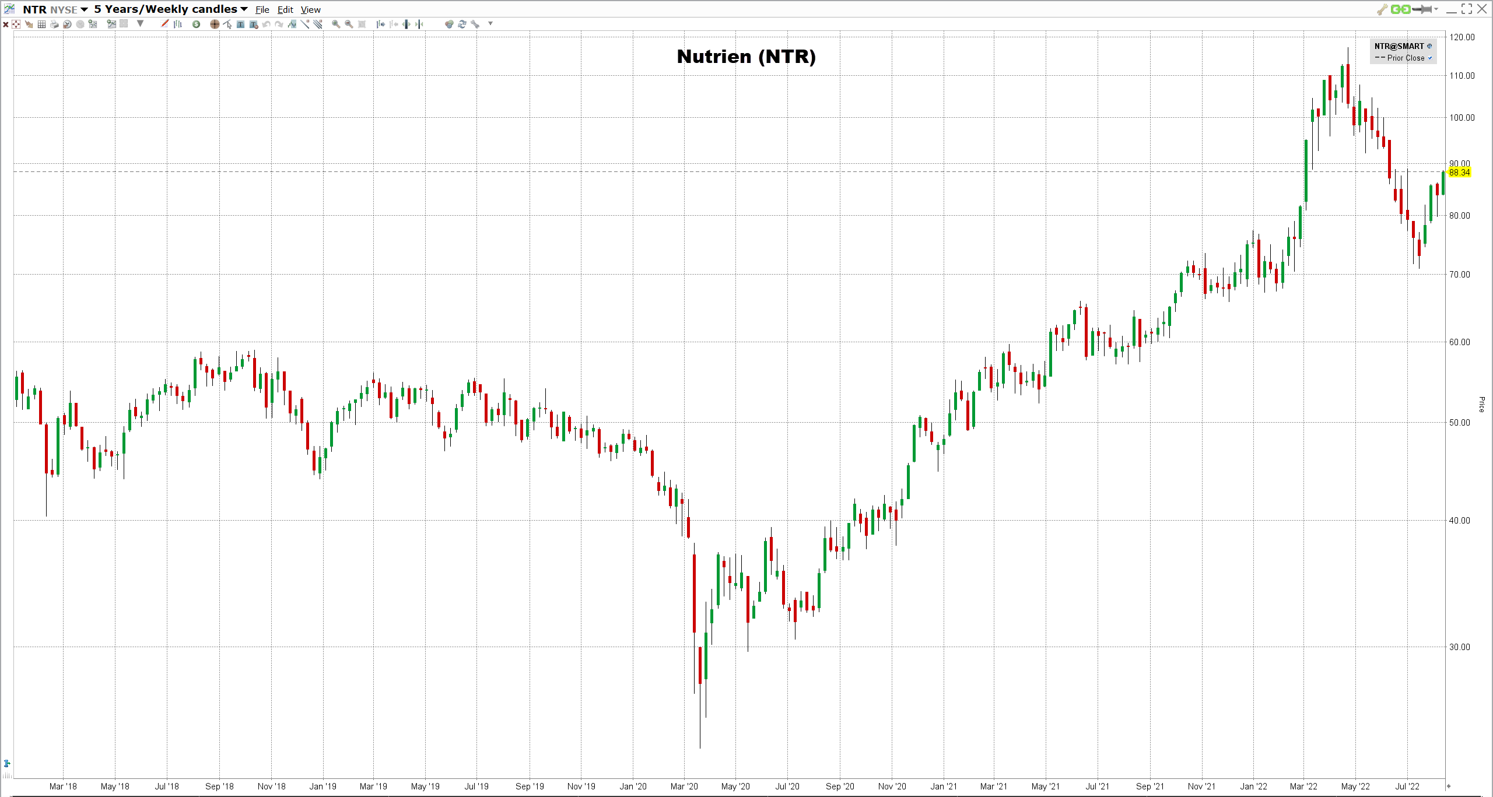Click the green chart studies icon
This screenshot has height=797, width=1493.
point(111,24)
